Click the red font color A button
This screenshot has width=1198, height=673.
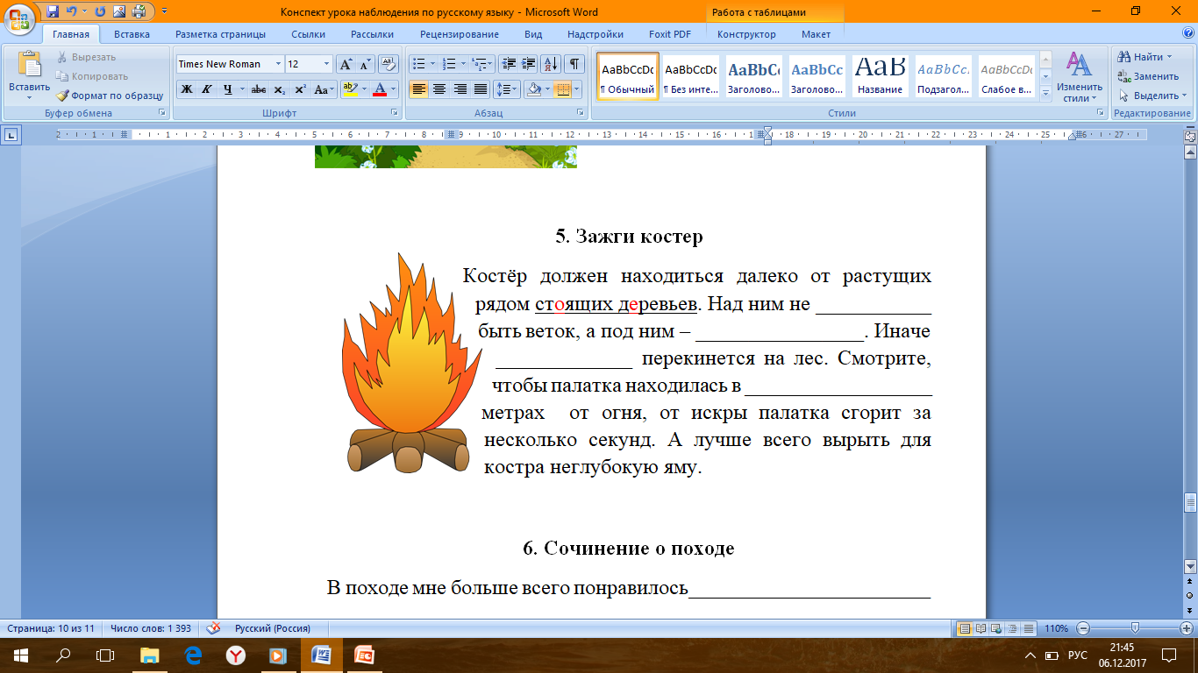(379, 89)
